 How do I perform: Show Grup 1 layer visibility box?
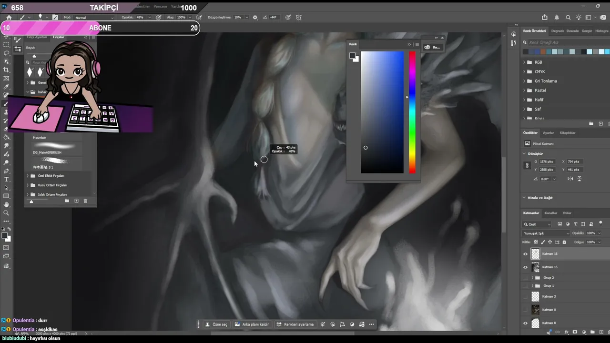[526, 286]
